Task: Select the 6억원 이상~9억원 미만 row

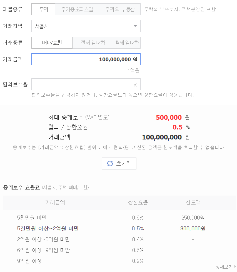Action: (x=119, y=250)
